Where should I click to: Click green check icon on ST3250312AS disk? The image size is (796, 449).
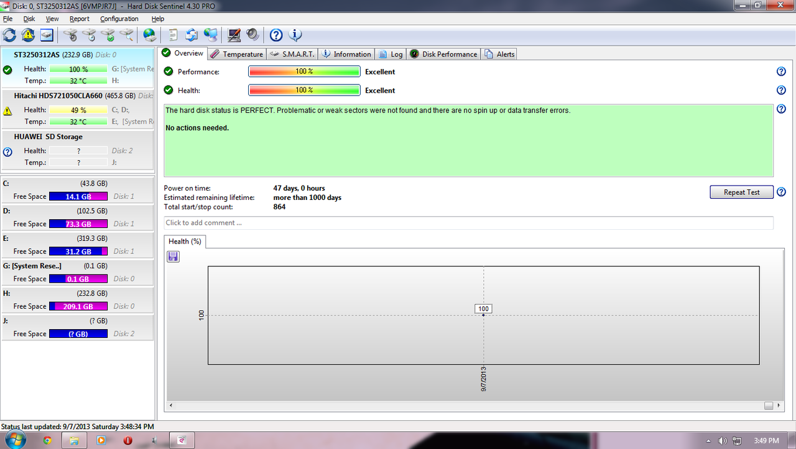[7, 70]
